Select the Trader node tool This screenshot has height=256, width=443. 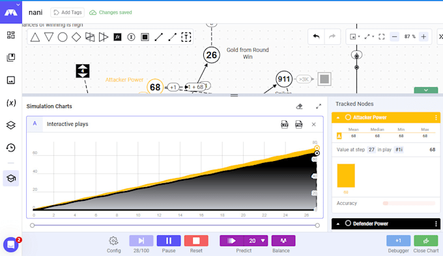click(x=104, y=37)
